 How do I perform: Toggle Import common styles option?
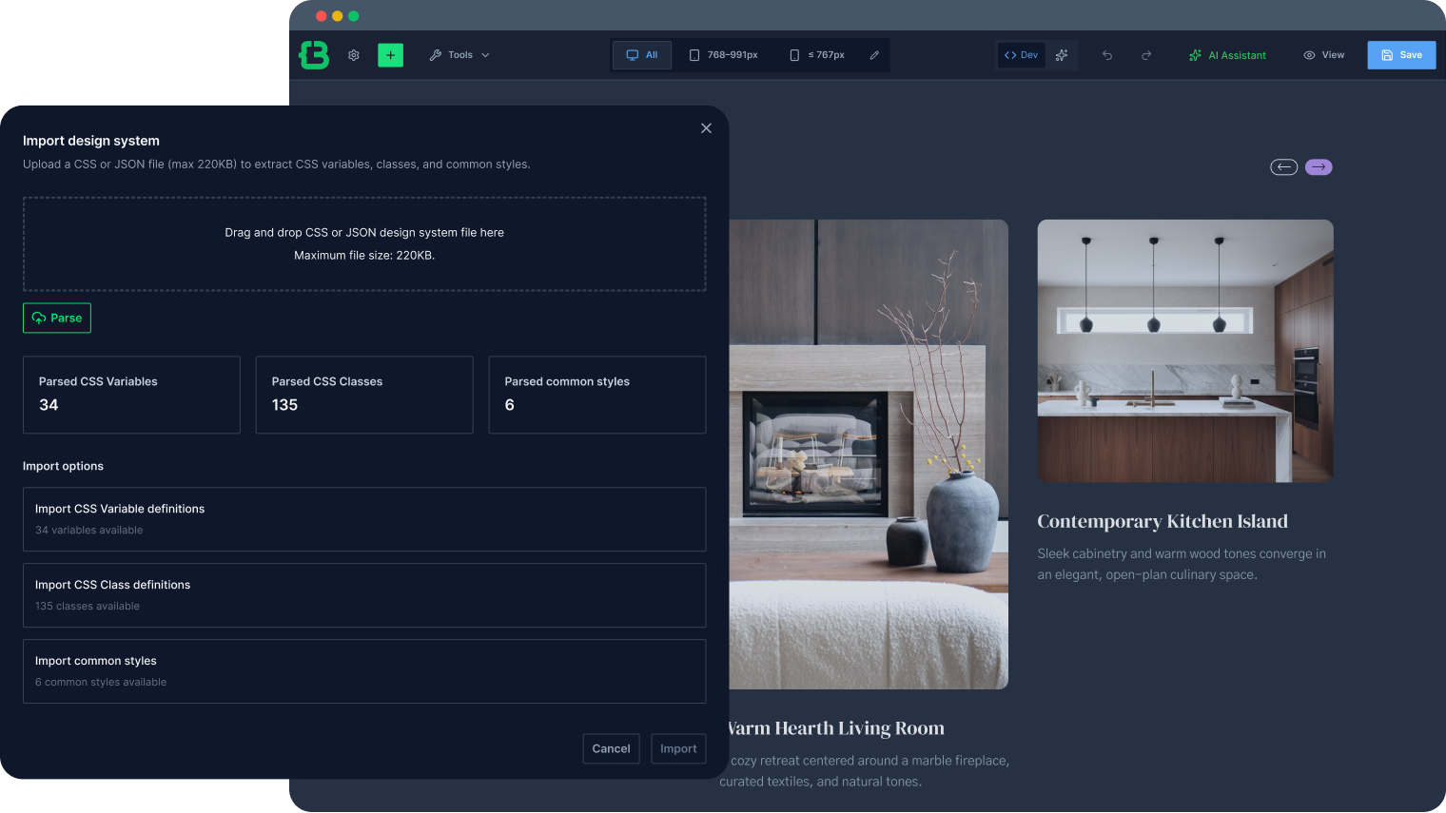click(x=364, y=671)
